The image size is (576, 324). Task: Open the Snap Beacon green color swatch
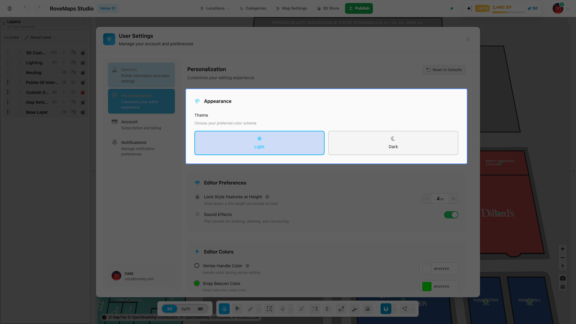pyautogui.click(x=427, y=286)
